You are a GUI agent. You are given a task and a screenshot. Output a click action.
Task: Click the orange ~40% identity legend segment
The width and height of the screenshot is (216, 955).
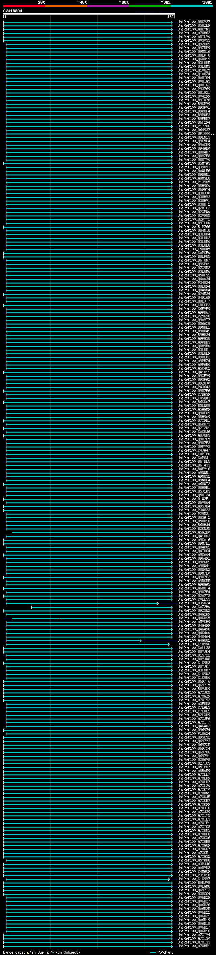66,6
